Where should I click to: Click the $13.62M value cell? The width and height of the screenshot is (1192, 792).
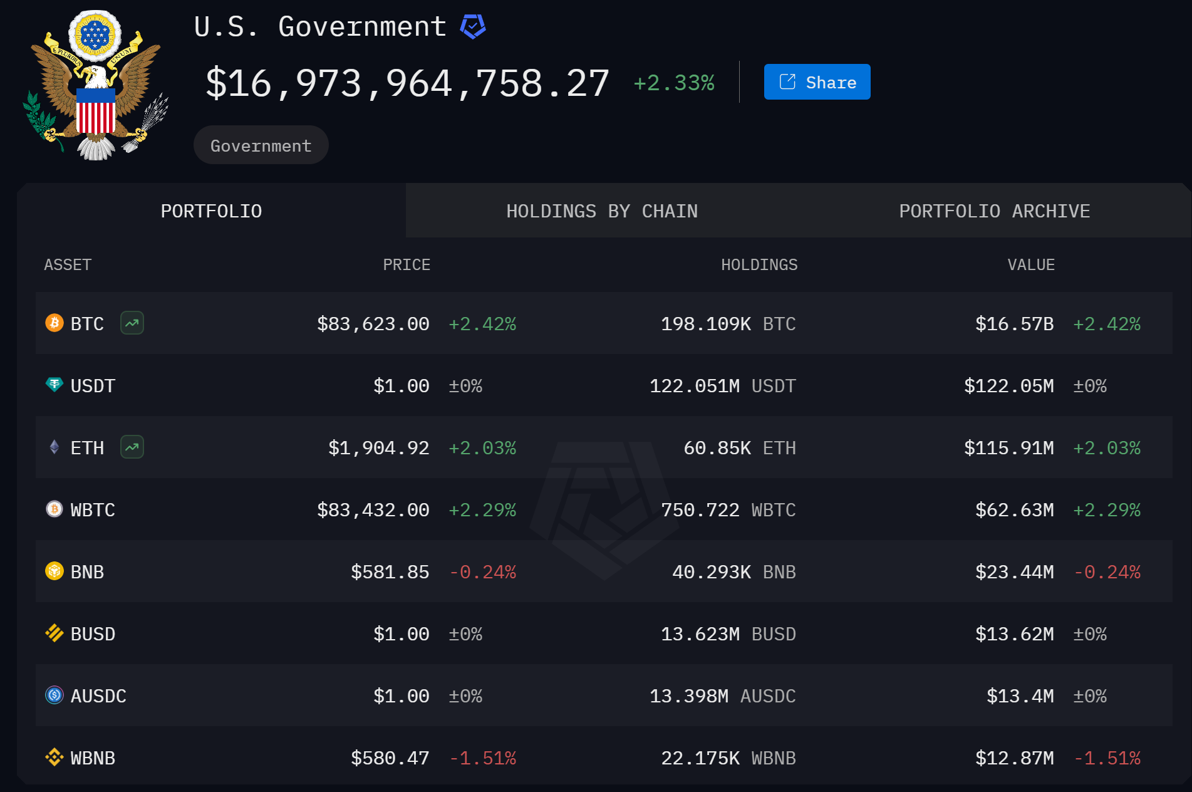[x=1015, y=634]
